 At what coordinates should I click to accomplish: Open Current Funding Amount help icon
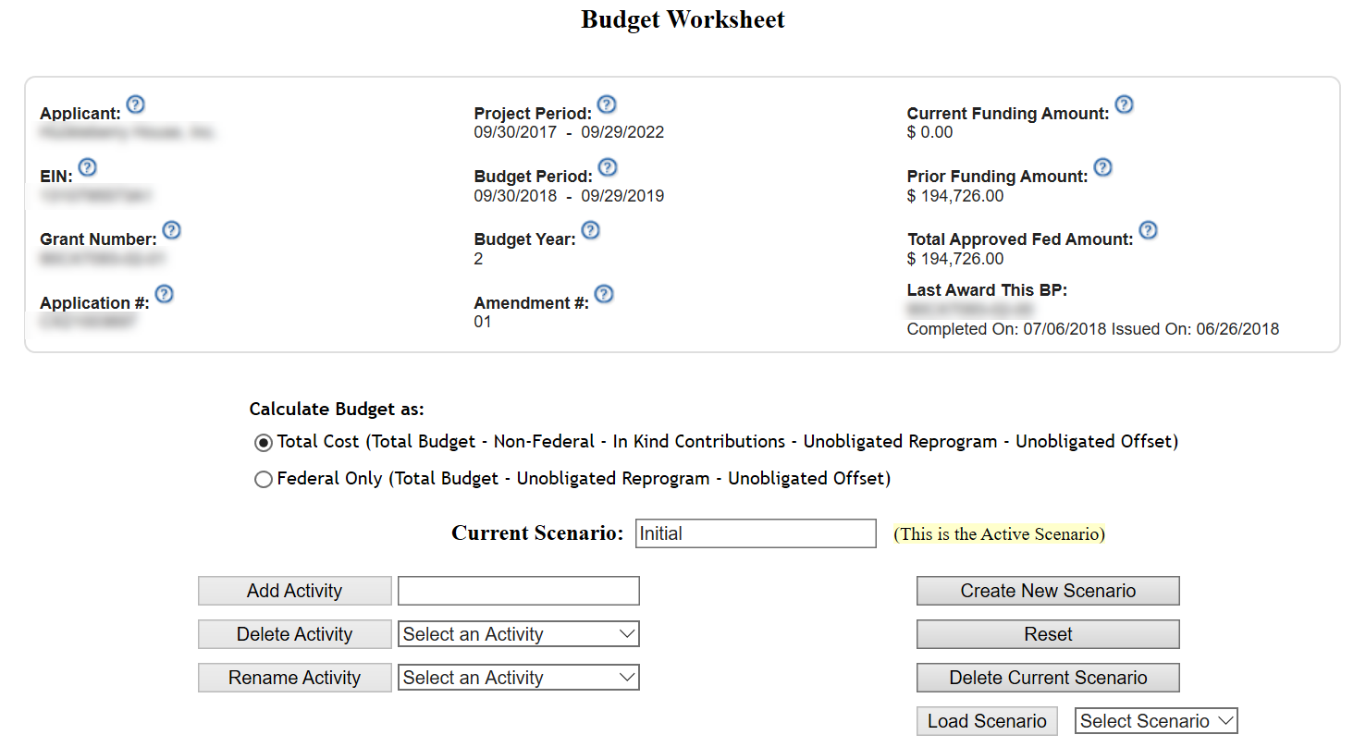(1124, 104)
